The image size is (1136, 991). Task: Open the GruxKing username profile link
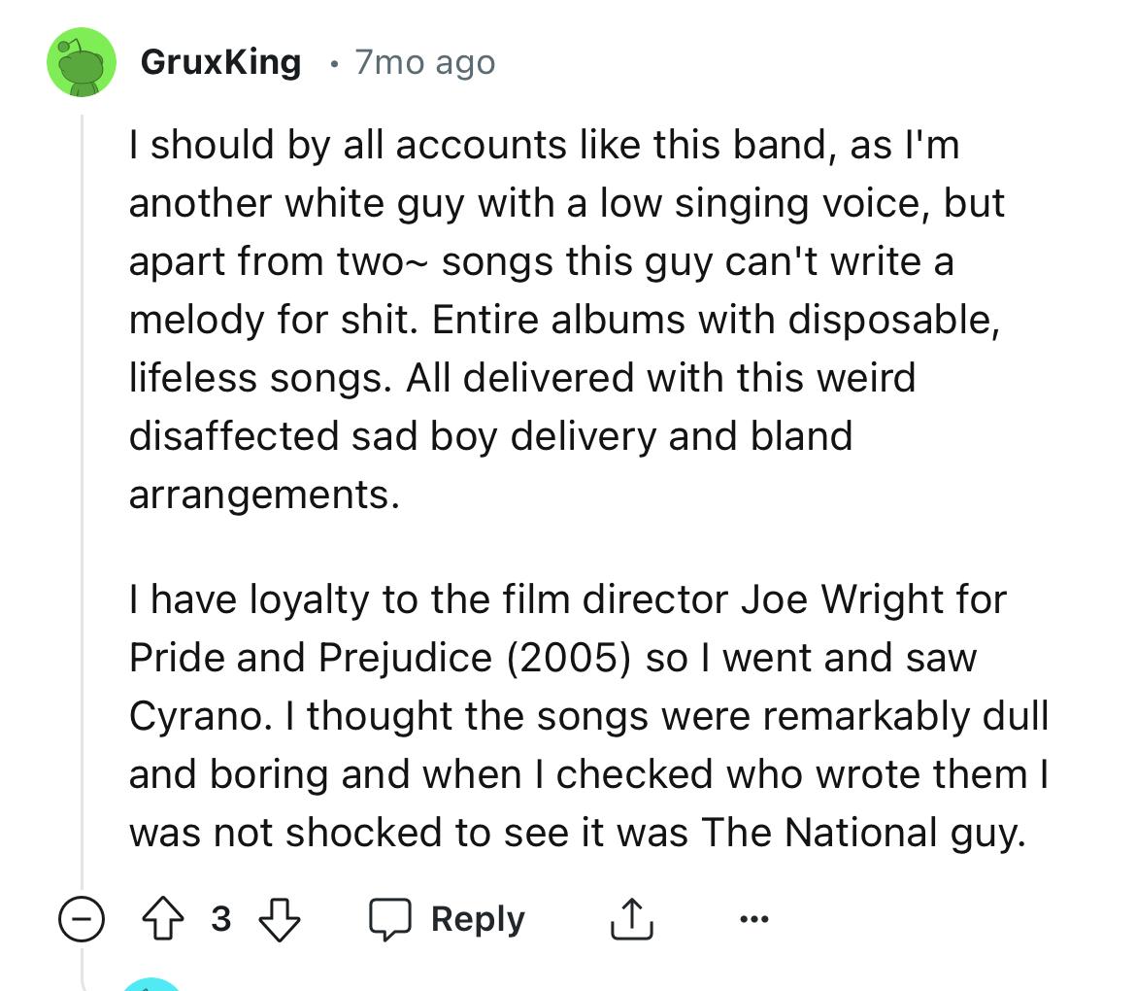[220, 62]
